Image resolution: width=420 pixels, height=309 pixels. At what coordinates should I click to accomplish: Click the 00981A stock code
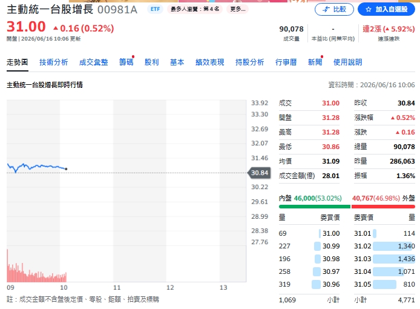click(117, 10)
